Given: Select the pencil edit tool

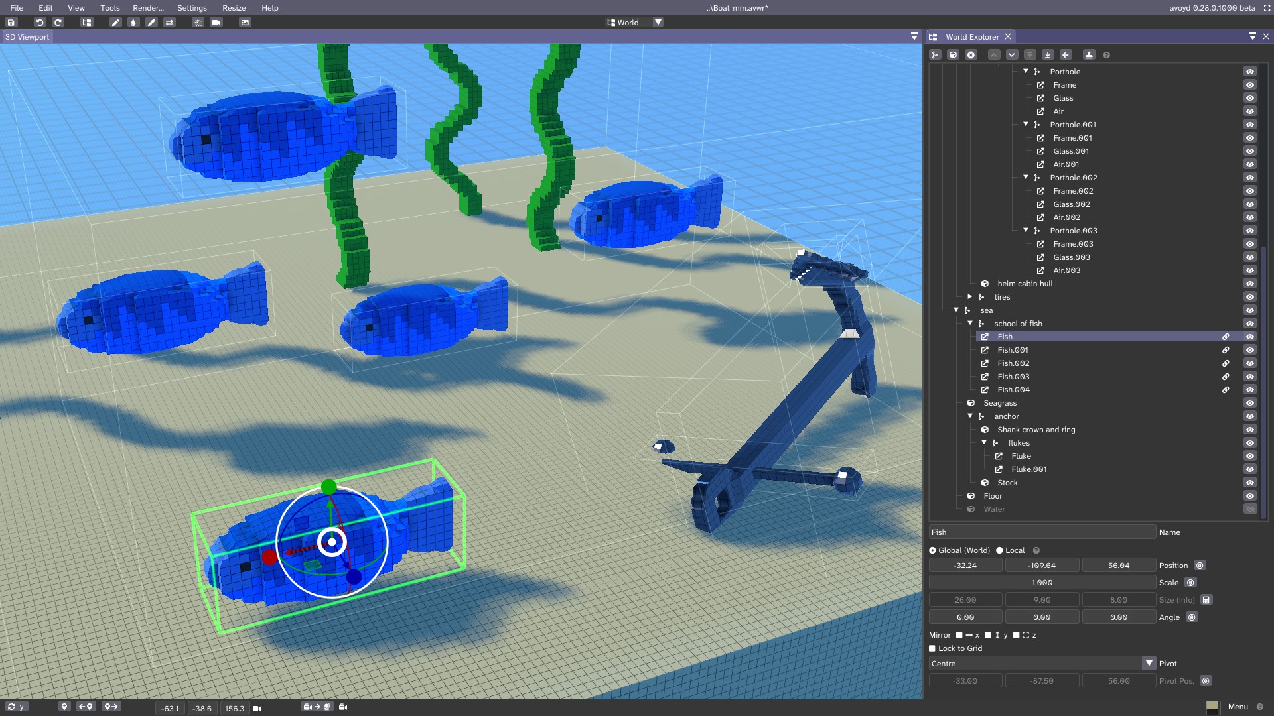Looking at the screenshot, I should tap(115, 22).
